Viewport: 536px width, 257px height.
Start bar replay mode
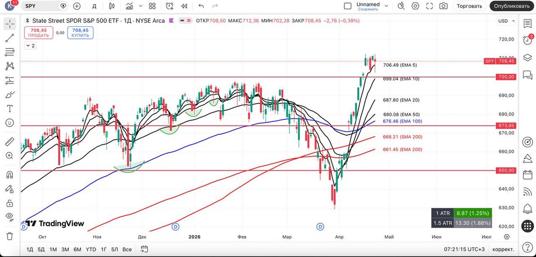pos(184,6)
